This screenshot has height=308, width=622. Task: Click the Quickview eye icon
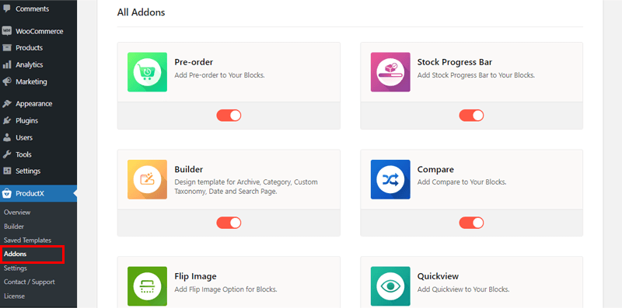390,286
